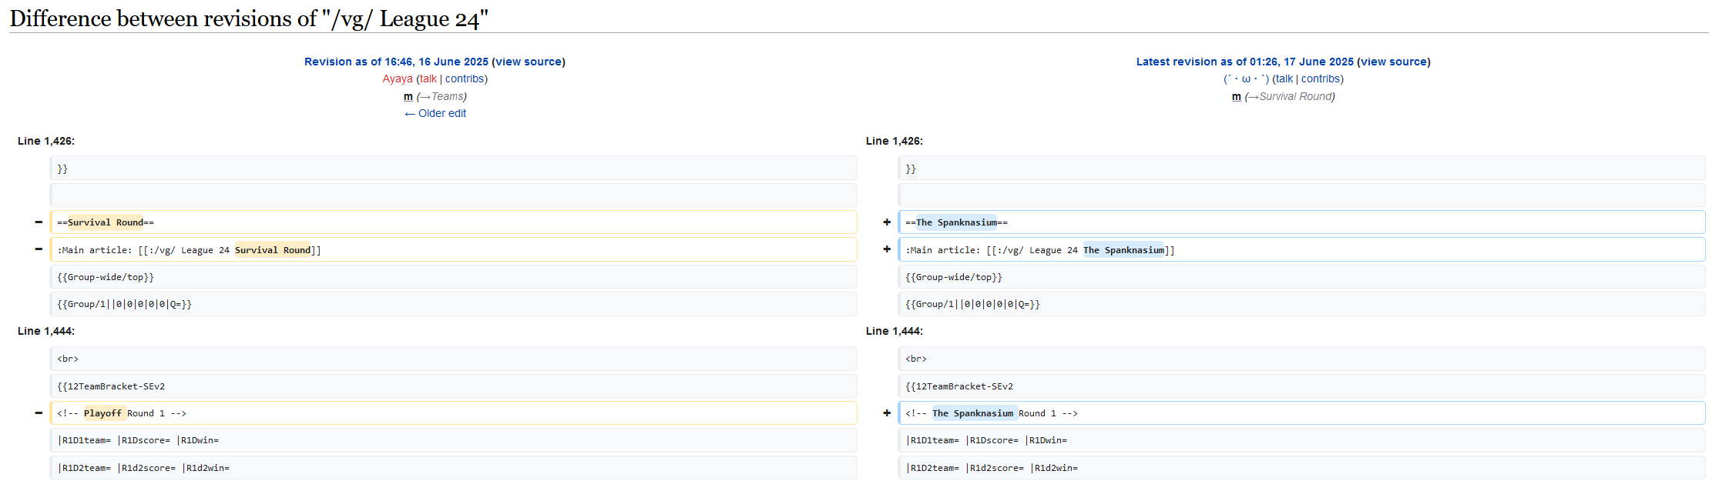This screenshot has height=481, width=1712.
Task: Open the latest revision as of 01:26, 17 June 2025
Action: 1245,62
